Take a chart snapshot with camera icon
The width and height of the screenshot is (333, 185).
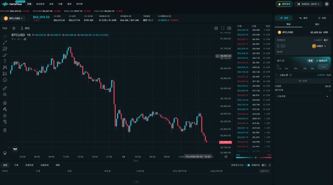229,28
